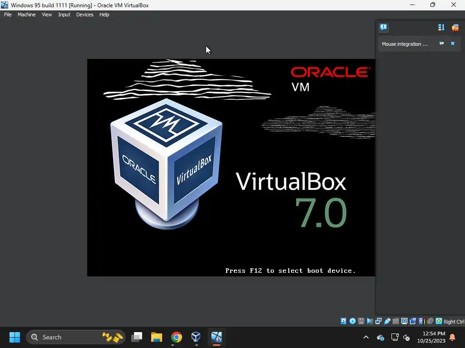Expand the Mouse integration notification text
The image size is (465, 348).
405,44
